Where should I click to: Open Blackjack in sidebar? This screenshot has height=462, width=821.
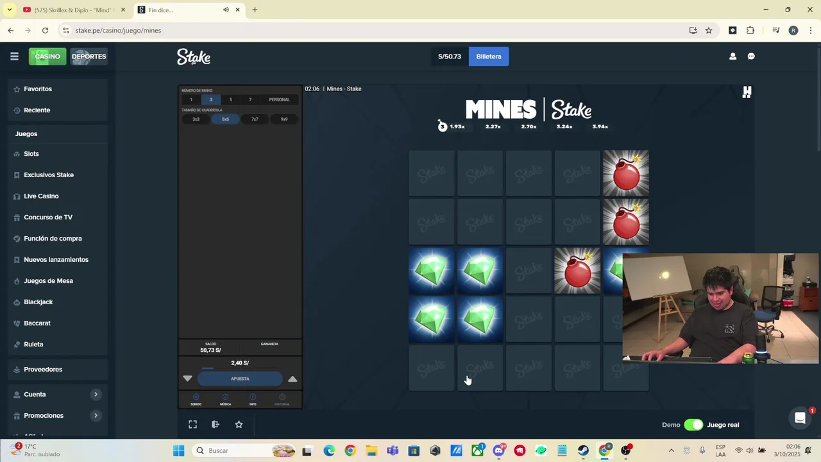coord(38,302)
